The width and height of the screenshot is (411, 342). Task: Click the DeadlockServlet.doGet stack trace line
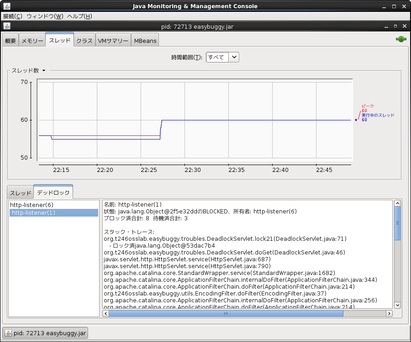[224, 252]
